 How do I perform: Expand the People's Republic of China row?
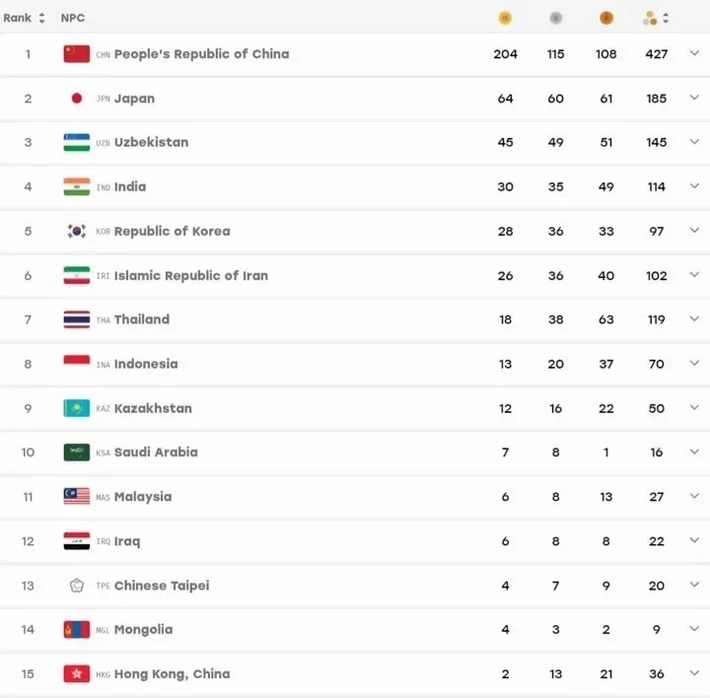pyautogui.click(x=694, y=53)
